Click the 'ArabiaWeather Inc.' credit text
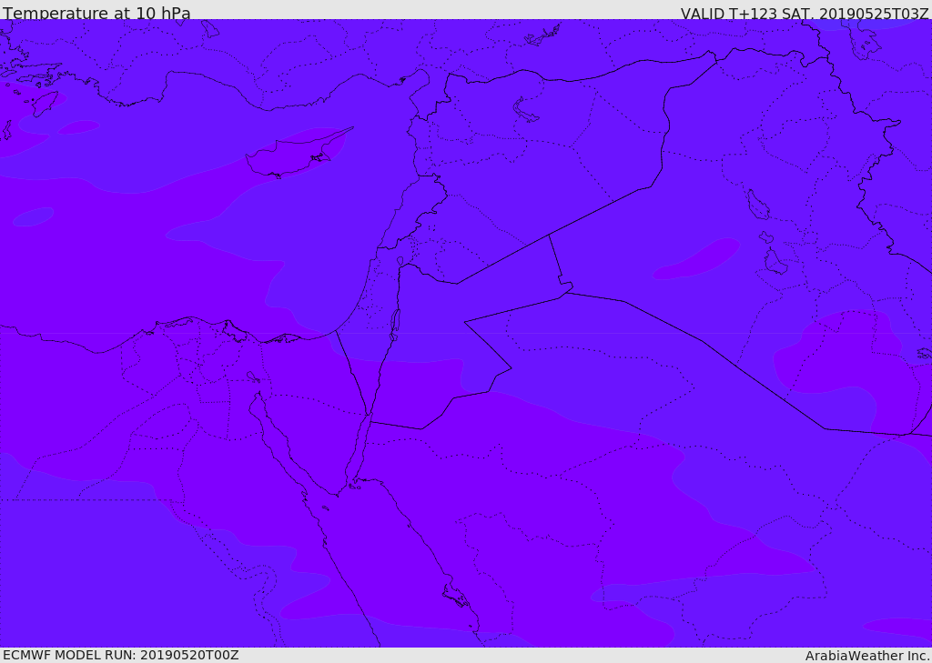Image resolution: width=932 pixels, height=663 pixels. tap(867, 656)
